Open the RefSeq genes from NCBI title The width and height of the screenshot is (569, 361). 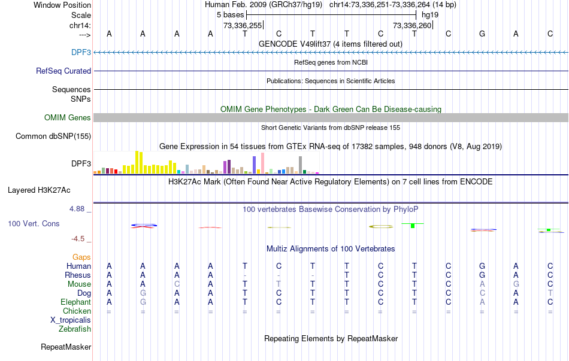[331, 62]
